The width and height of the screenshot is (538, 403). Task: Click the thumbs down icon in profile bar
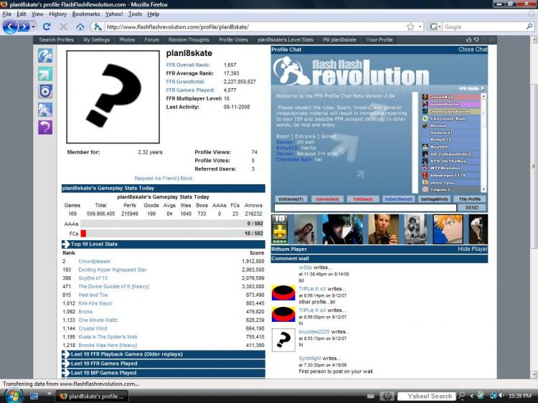click(476, 39)
